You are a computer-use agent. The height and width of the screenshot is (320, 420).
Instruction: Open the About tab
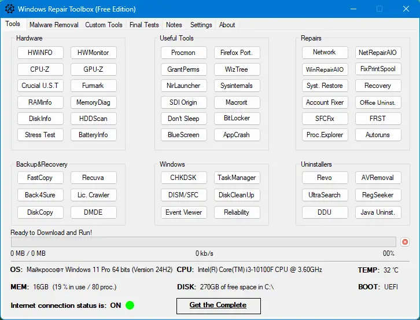(227, 25)
